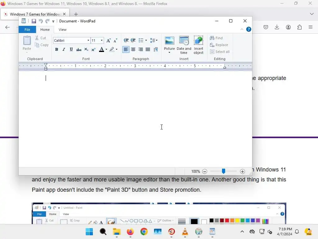Image resolution: width=318 pixels, height=239 pixels.
Task: Open the text color dropdown arrow
Action: pos(106,49)
